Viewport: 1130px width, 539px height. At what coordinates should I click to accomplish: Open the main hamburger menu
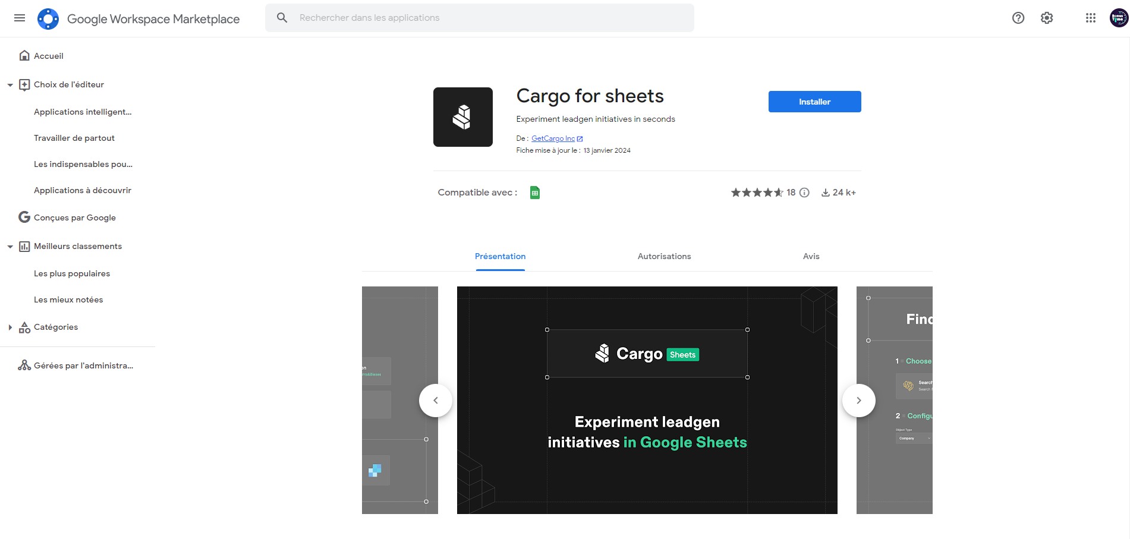point(20,18)
